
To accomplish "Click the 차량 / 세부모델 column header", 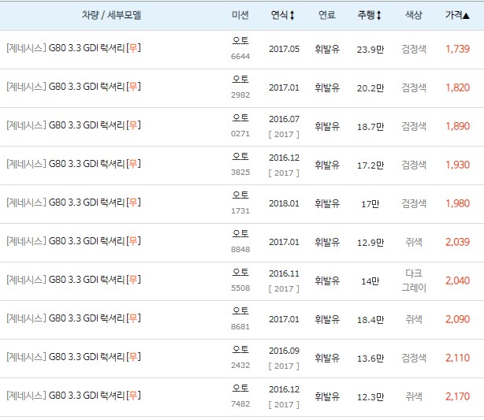I will (111, 15).
